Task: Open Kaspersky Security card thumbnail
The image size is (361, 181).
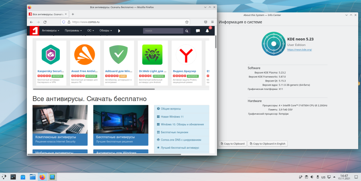Action: [x=51, y=55]
